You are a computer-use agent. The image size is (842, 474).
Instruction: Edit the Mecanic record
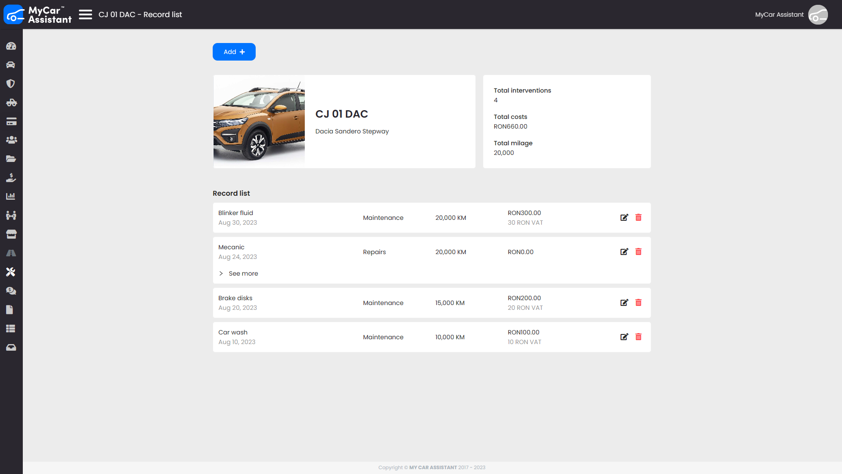(x=624, y=252)
